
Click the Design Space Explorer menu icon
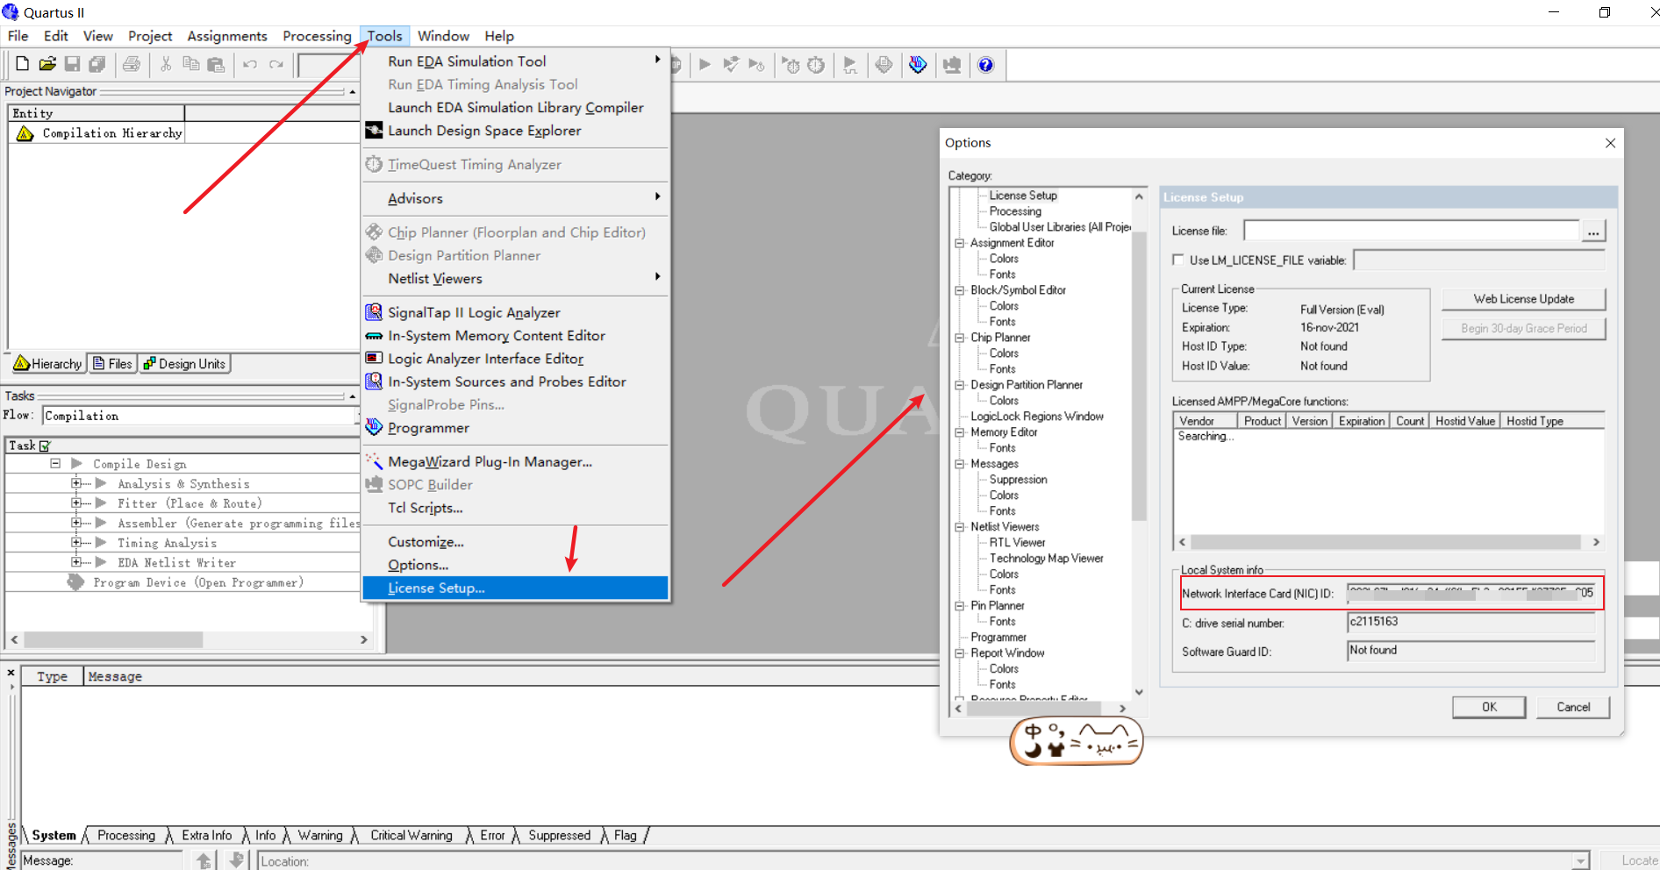point(374,131)
